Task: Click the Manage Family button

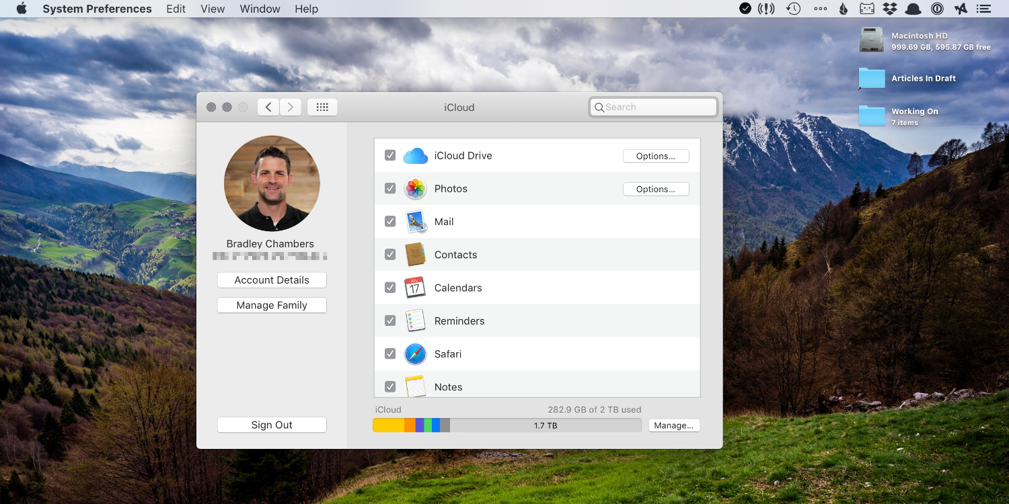Action: (272, 305)
